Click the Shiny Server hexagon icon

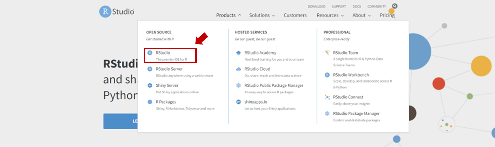[150, 85]
